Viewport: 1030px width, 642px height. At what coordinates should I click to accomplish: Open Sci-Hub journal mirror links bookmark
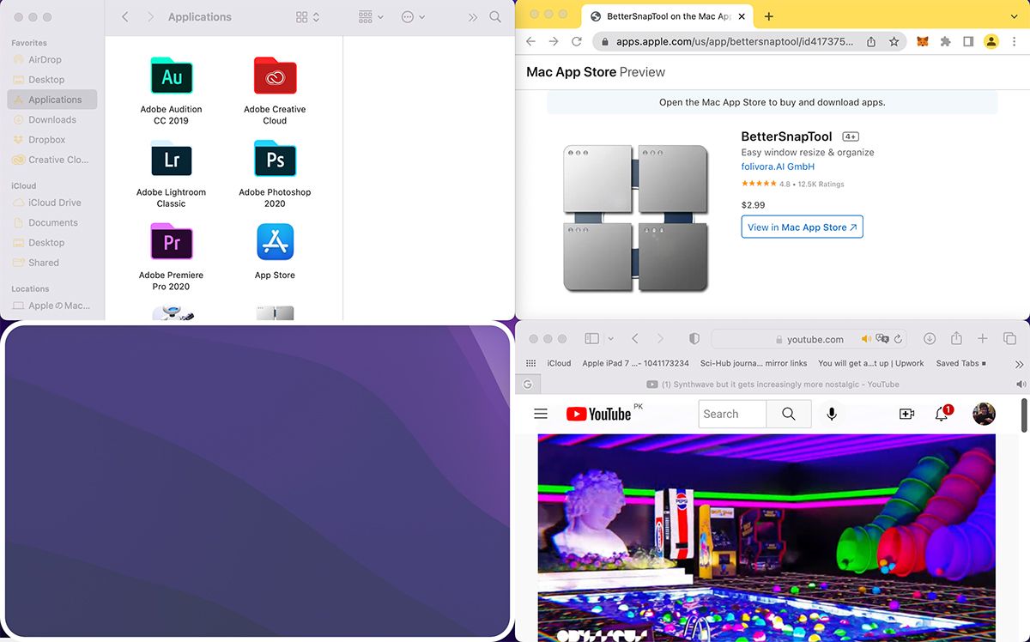[754, 363]
